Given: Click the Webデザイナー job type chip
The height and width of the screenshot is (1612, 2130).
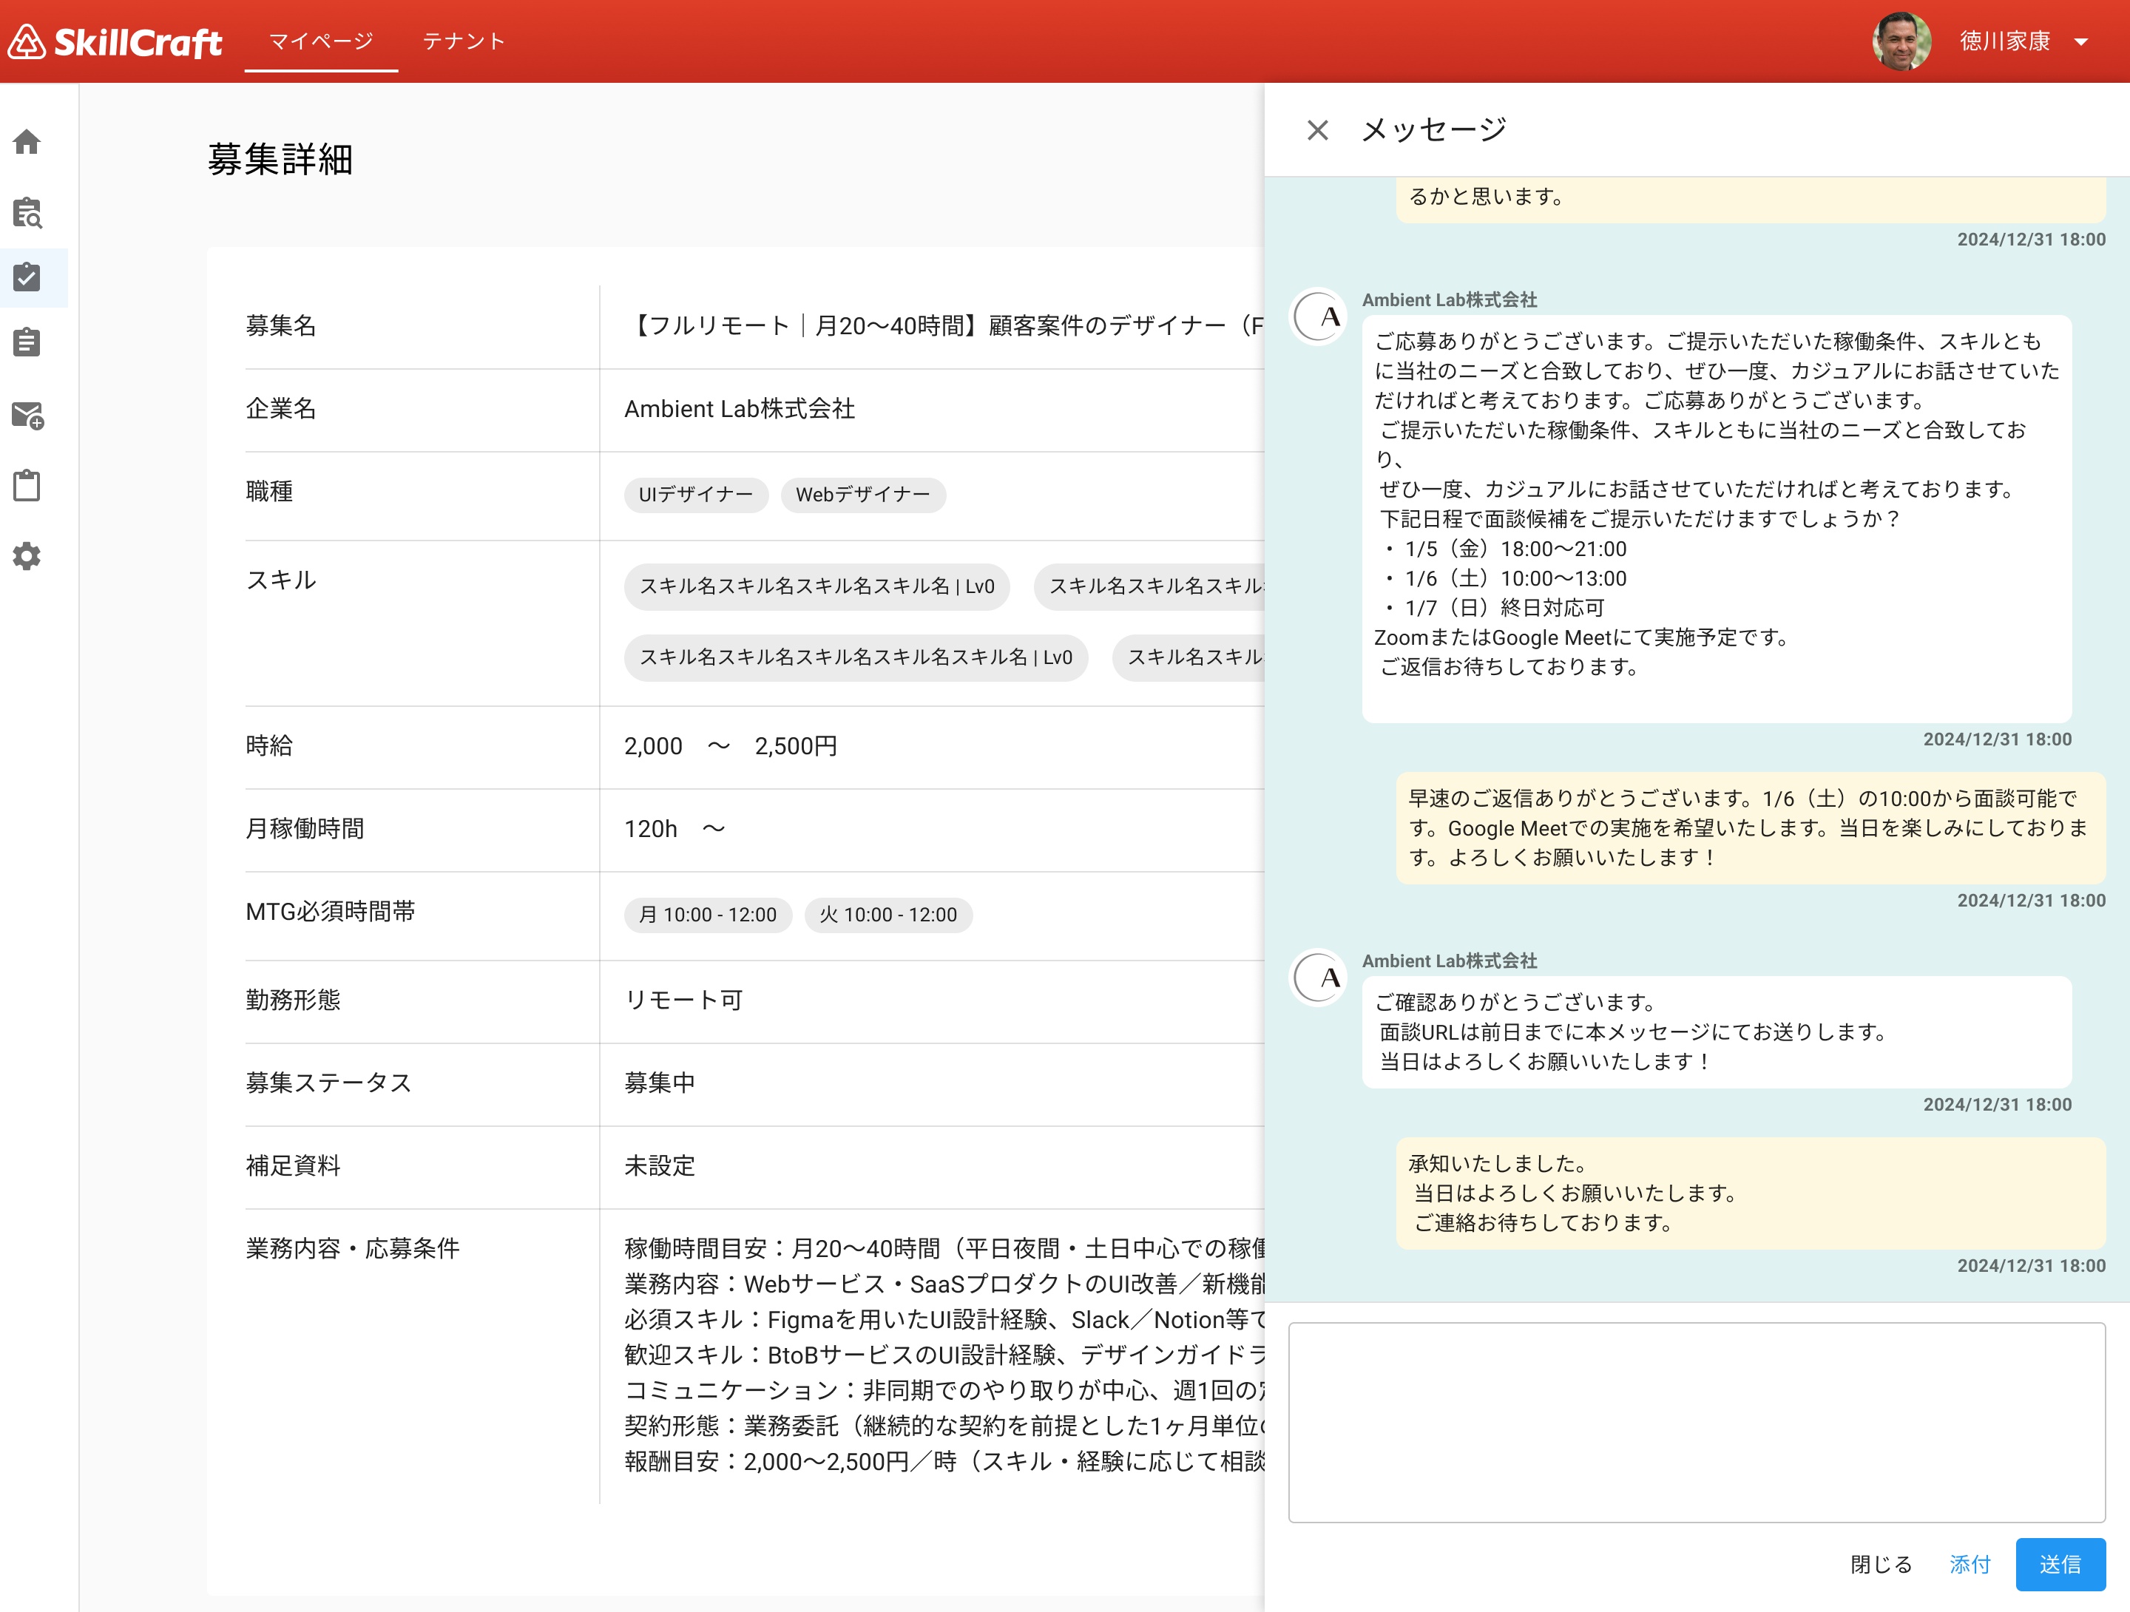Looking at the screenshot, I should coord(863,495).
